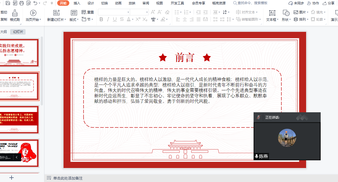
Task: Open the font color picker
Action: tap(130, 19)
